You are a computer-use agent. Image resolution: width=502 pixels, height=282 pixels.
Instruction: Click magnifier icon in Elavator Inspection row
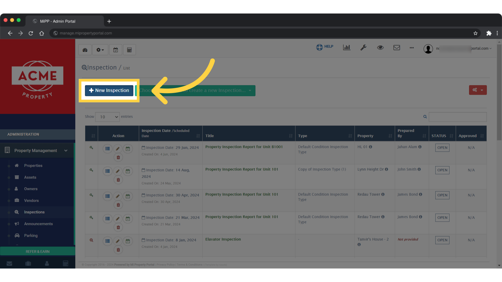point(92,240)
